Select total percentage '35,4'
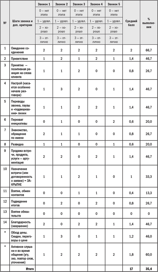The width and height of the screenshot is (158, 272). point(149,269)
